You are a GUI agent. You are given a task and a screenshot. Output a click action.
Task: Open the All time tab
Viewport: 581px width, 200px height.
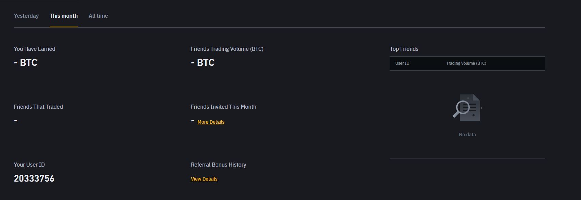point(98,16)
